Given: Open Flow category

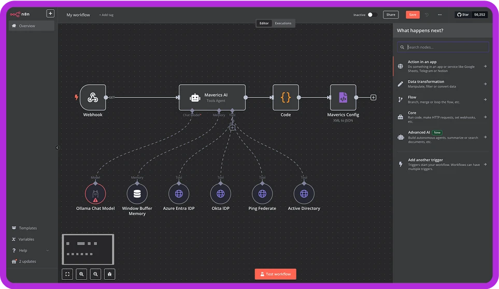Looking at the screenshot, I should pos(443,99).
